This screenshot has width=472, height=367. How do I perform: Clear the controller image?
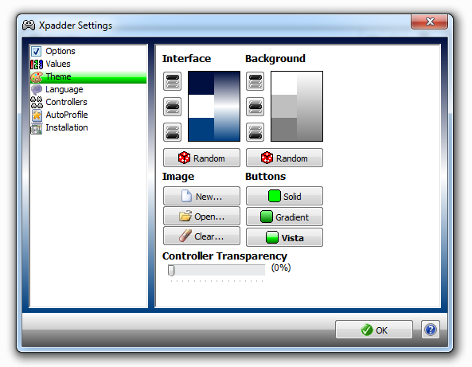[x=201, y=236]
